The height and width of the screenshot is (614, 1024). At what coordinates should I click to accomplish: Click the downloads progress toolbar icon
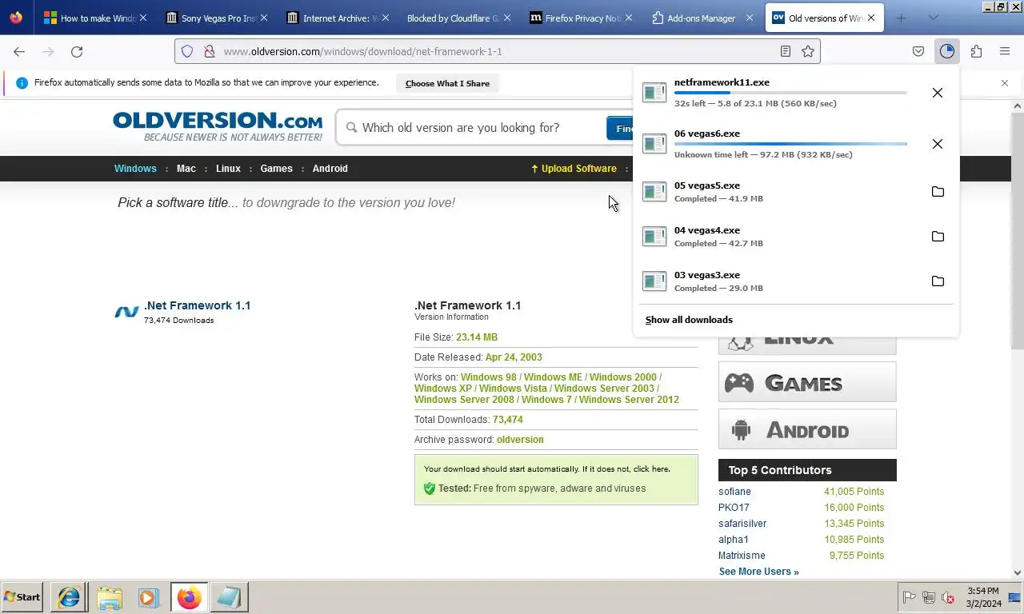947,51
